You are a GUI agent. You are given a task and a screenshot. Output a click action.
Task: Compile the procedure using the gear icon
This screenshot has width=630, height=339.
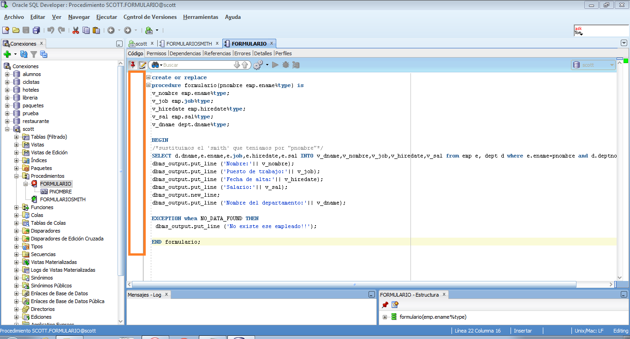pos(258,64)
